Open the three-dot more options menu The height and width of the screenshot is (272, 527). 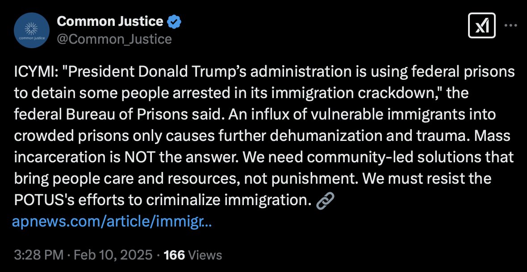pos(510,25)
